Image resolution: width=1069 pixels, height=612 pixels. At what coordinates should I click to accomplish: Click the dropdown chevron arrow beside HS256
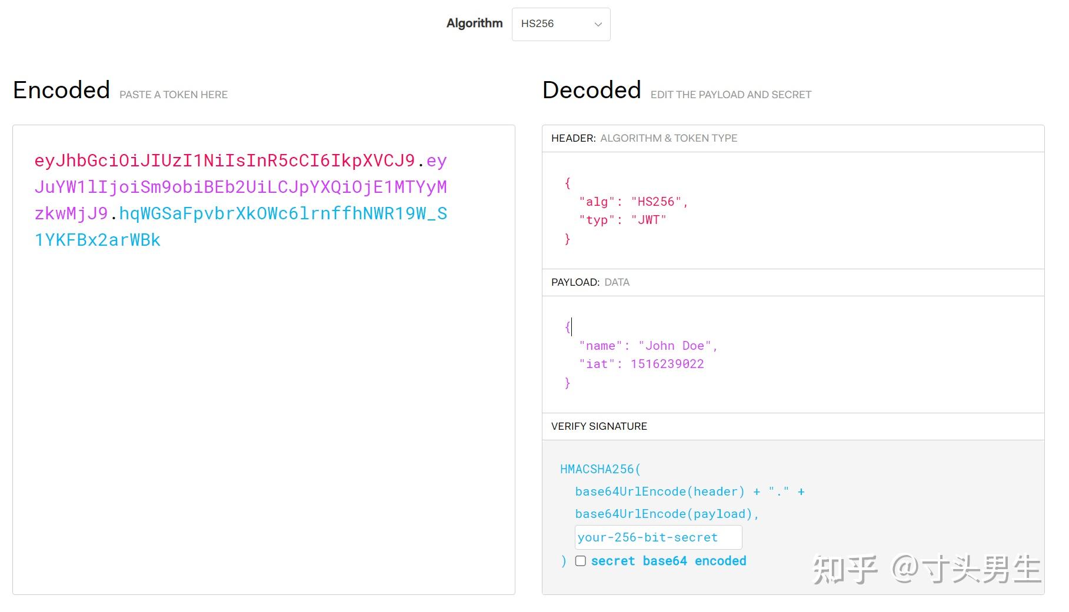click(x=598, y=25)
